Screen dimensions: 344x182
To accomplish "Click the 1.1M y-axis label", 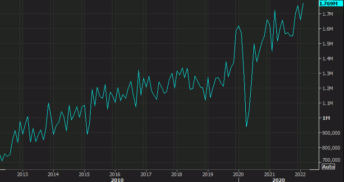I will [x=328, y=103].
